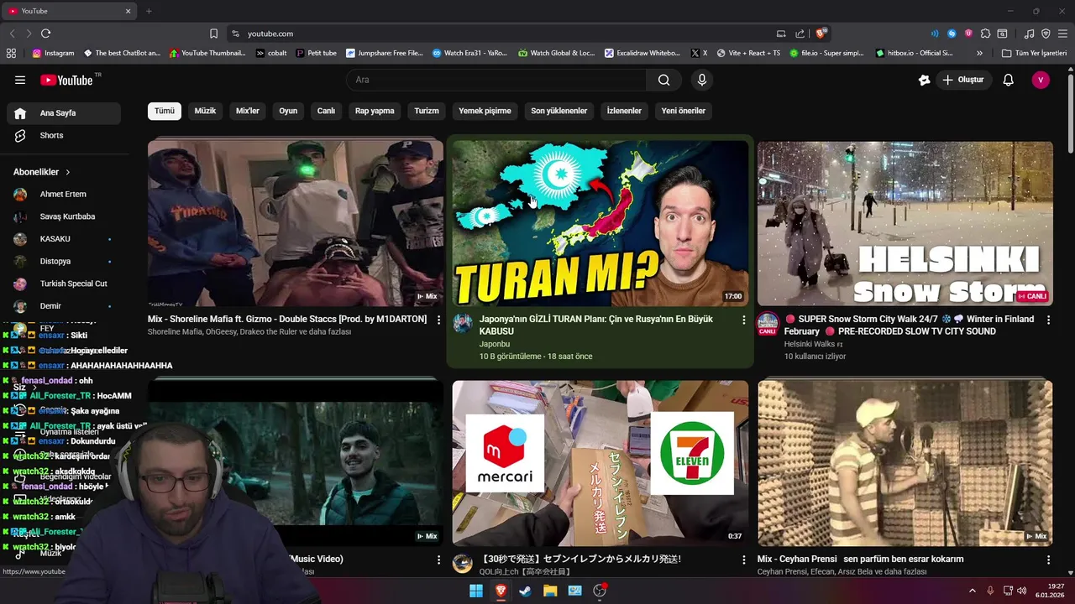Start voice search with microphone icon
The width and height of the screenshot is (1075, 604).
point(702,80)
